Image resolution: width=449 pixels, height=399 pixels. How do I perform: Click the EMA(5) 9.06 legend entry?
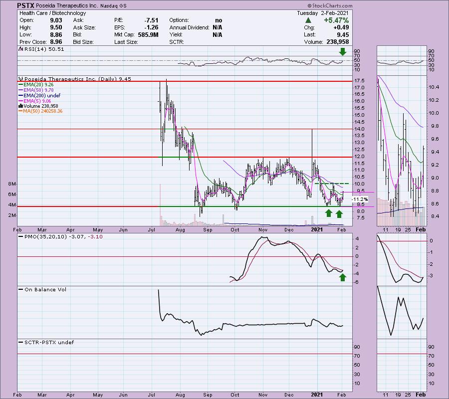click(x=34, y=101)
